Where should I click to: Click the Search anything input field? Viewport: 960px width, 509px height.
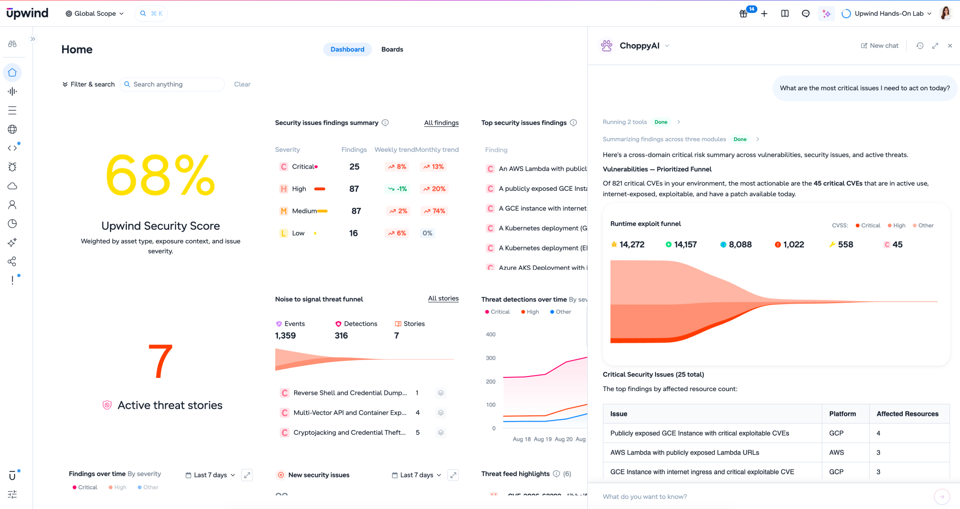[x=172, y=84]
